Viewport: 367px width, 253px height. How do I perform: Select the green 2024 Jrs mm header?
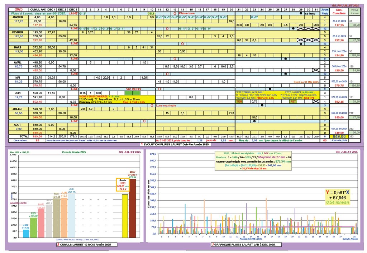pos(354,11)
